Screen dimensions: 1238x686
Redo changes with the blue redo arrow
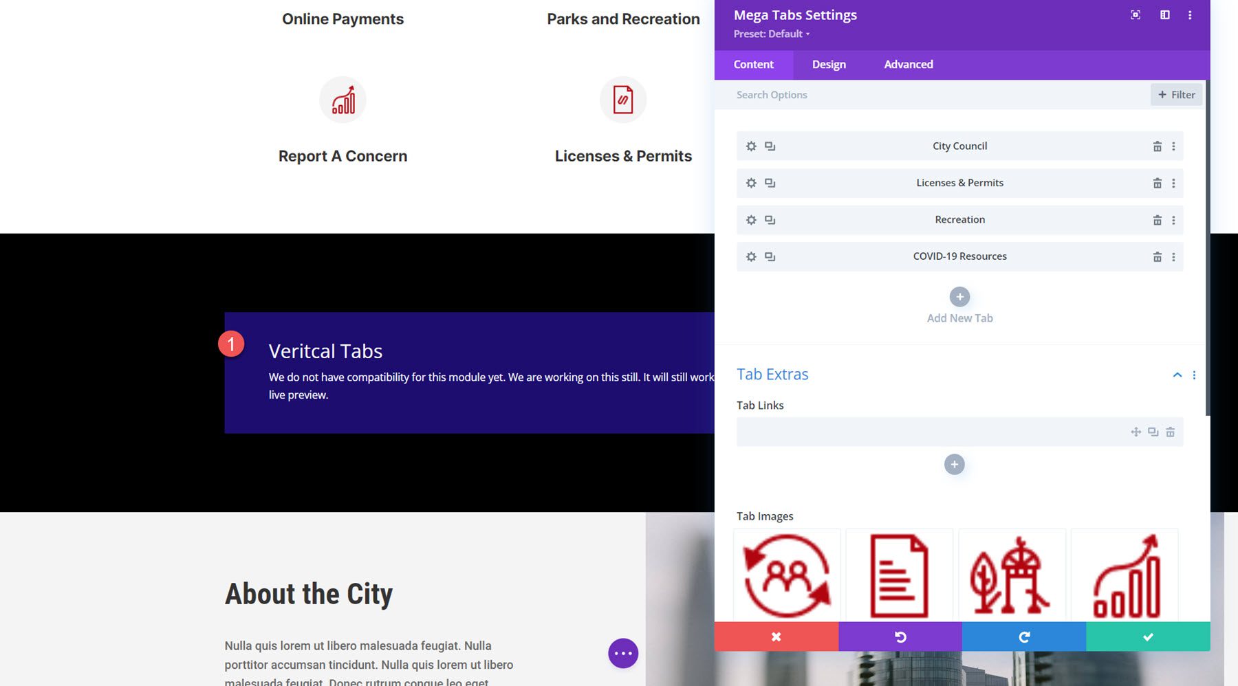(x=1023, y=637)
